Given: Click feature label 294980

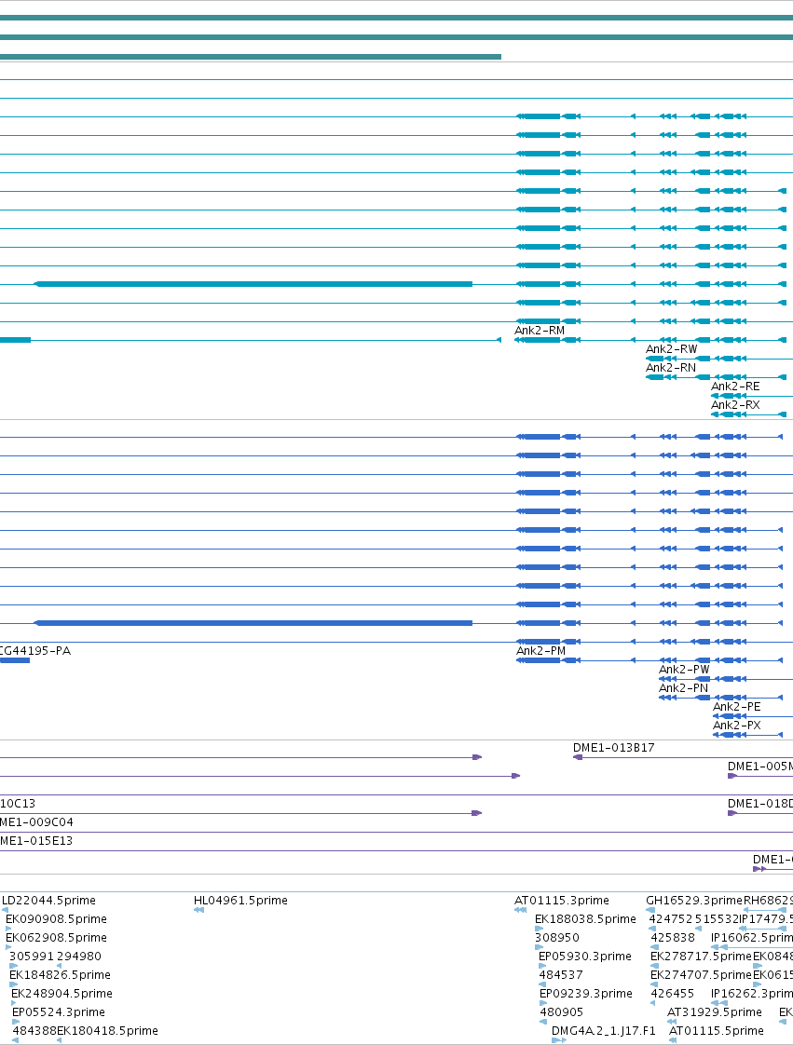Looking at the screenshot, I should point(78,957).
